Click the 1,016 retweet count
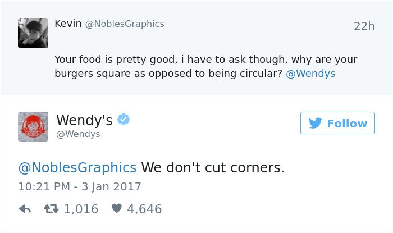The height and width of the screenshot is (233, 393). point(81,209)
